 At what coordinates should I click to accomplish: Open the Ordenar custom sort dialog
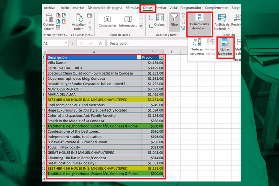pyautogui.click(x=160, y=20)
